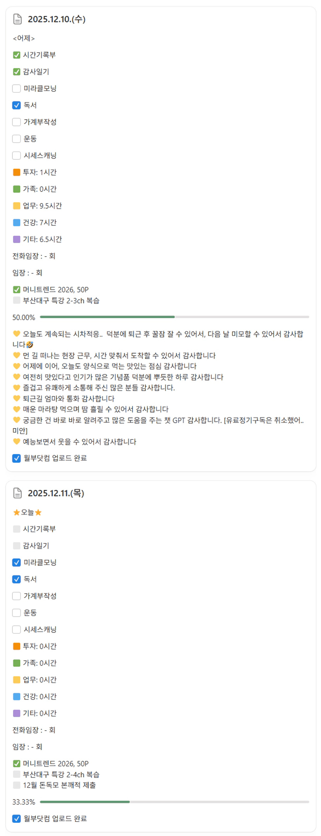Click the page icon beside 2025.12.11.(목)
The width and height of the screenshot is (321, 836).
(17, 493)
